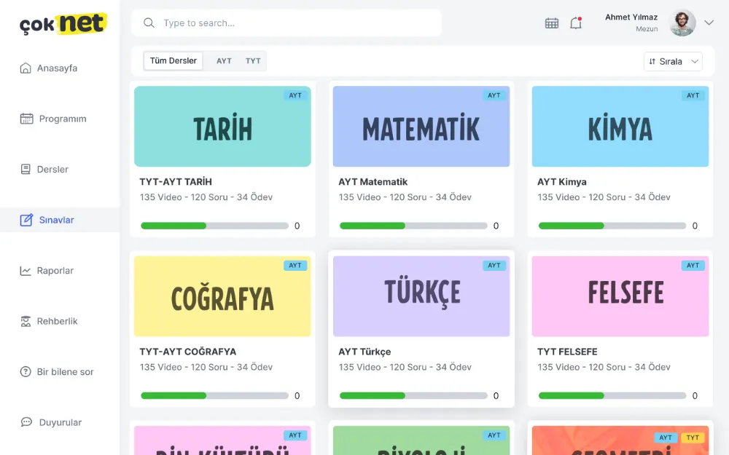Select the Tüm Dersler filter

pos(174,61)
